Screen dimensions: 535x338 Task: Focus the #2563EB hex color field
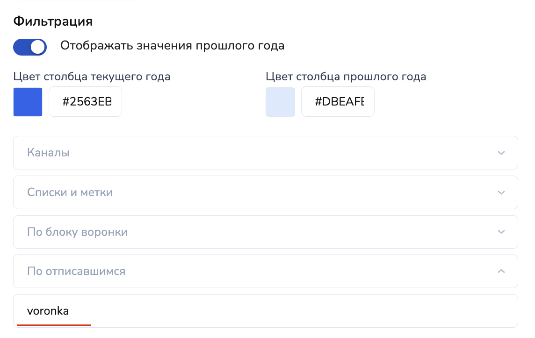coord(86,102)
